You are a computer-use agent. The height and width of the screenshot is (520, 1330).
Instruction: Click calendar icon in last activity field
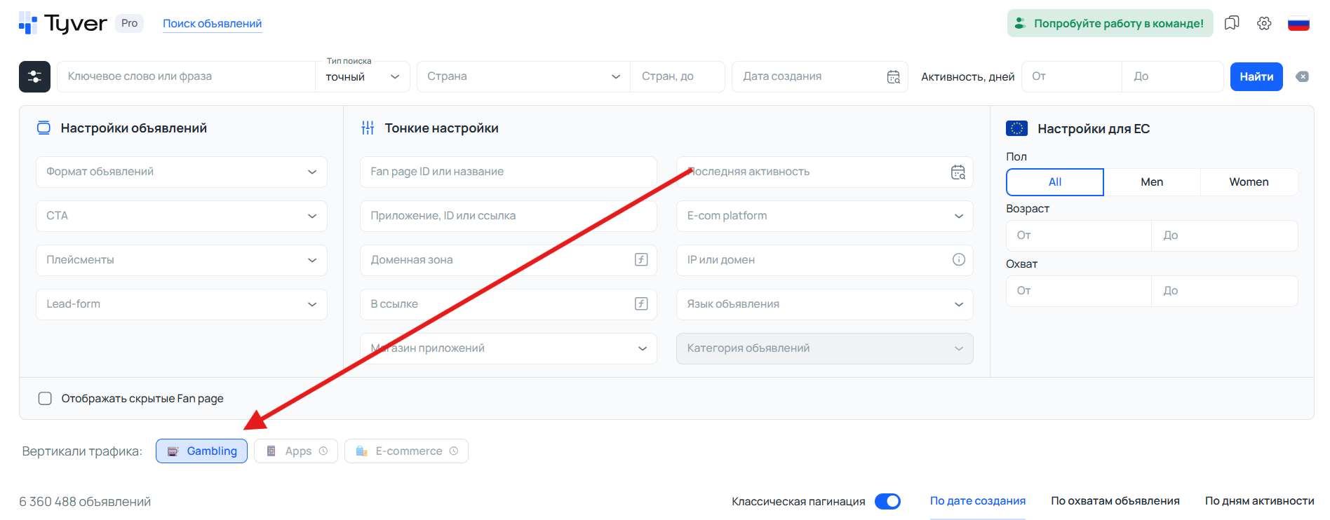coord(958,172)
